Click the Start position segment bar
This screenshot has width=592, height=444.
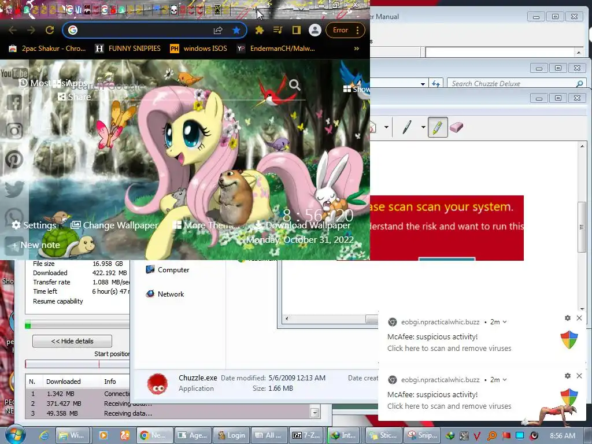click(x=77, y=364)
